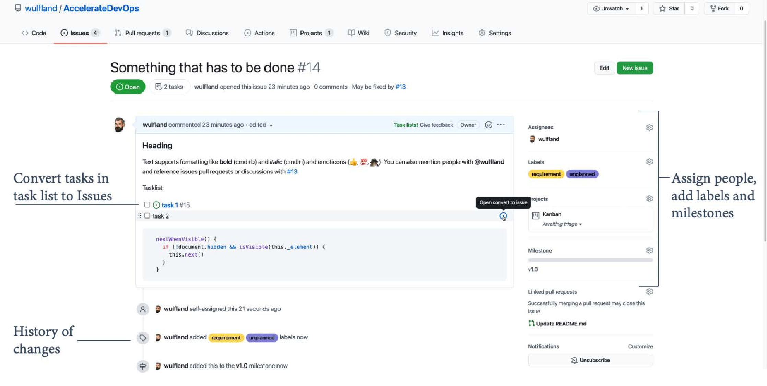
Task: Click the Kanban project name
Action: (552, 214)
